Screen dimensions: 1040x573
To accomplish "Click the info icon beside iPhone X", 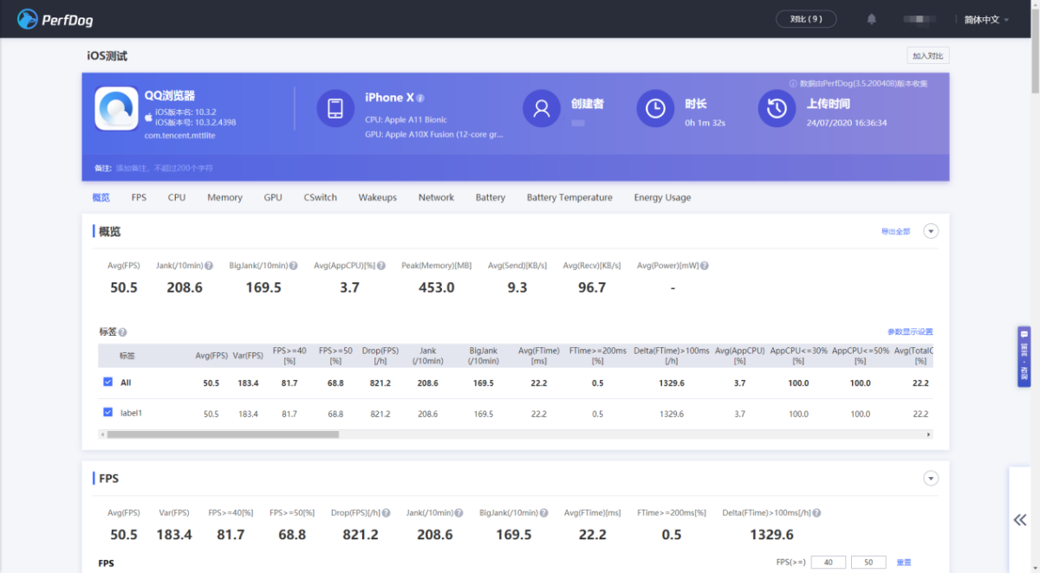I will click(x=420, y=99).
